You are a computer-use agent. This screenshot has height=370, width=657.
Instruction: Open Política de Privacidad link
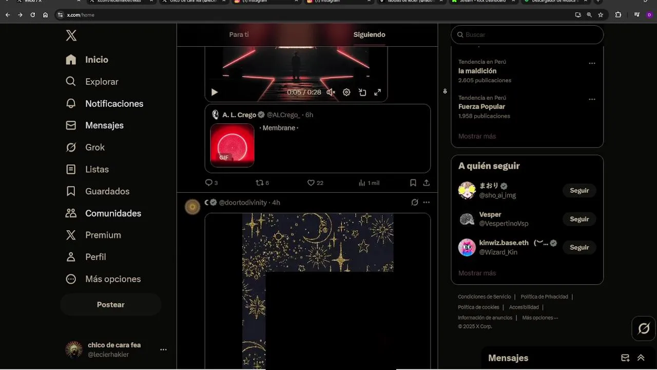point(544,297)
